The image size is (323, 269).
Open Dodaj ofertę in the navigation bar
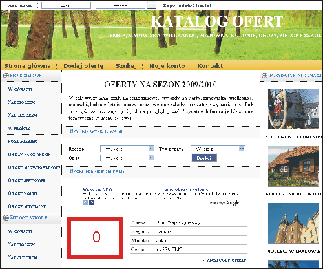83,66
